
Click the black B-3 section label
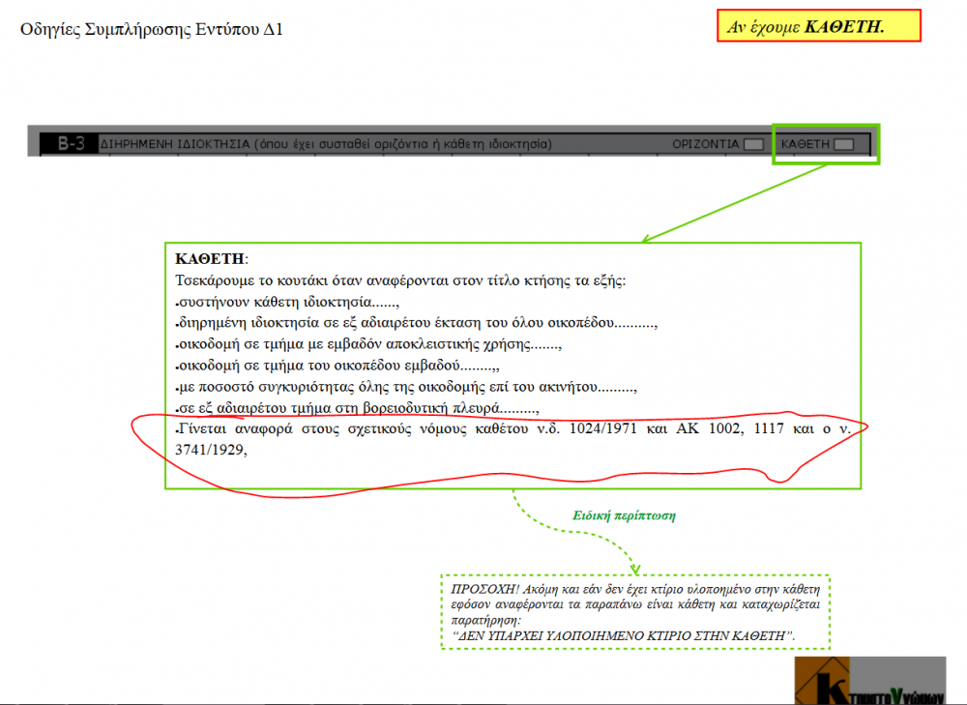tap(70, 144)
